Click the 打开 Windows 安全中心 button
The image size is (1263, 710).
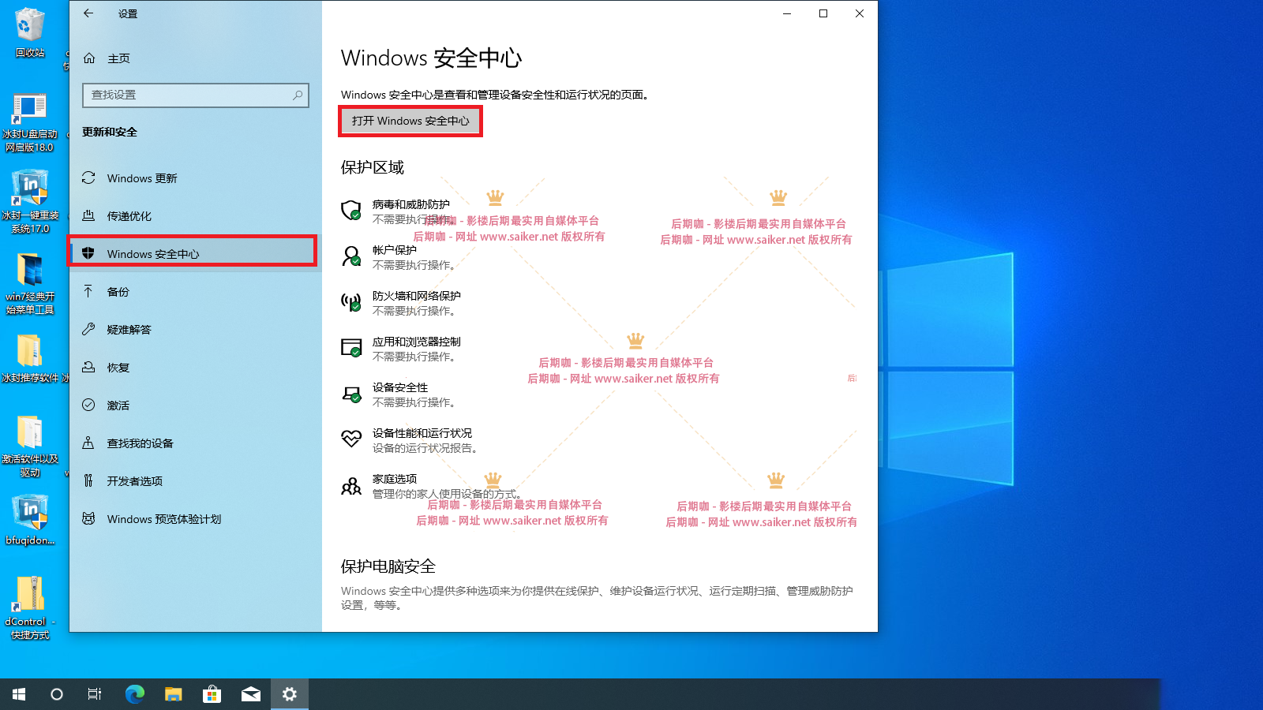pos(410,121)
